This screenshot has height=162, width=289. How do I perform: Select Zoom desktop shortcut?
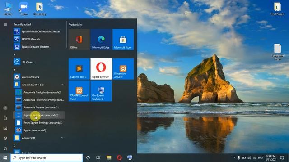click(x=23, y=9)
